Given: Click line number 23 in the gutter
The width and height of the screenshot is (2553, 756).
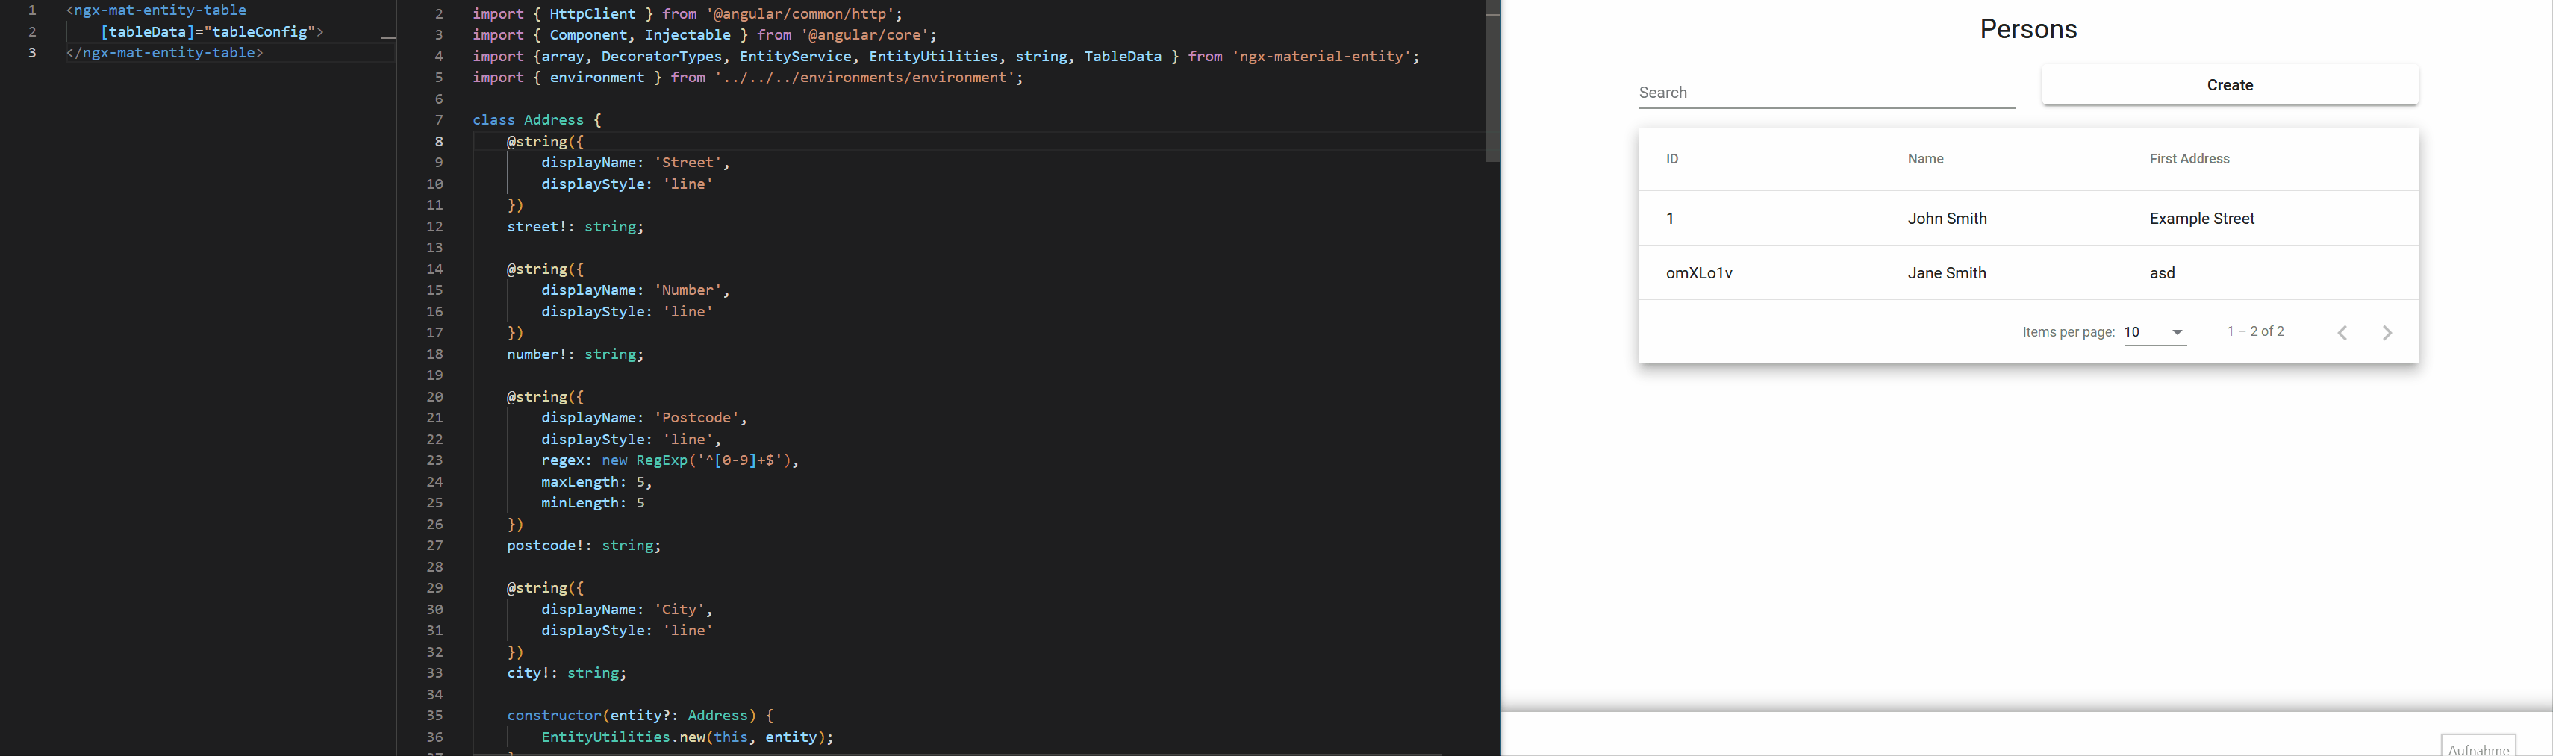Looking at the screenshot, I should pos(434,460).
